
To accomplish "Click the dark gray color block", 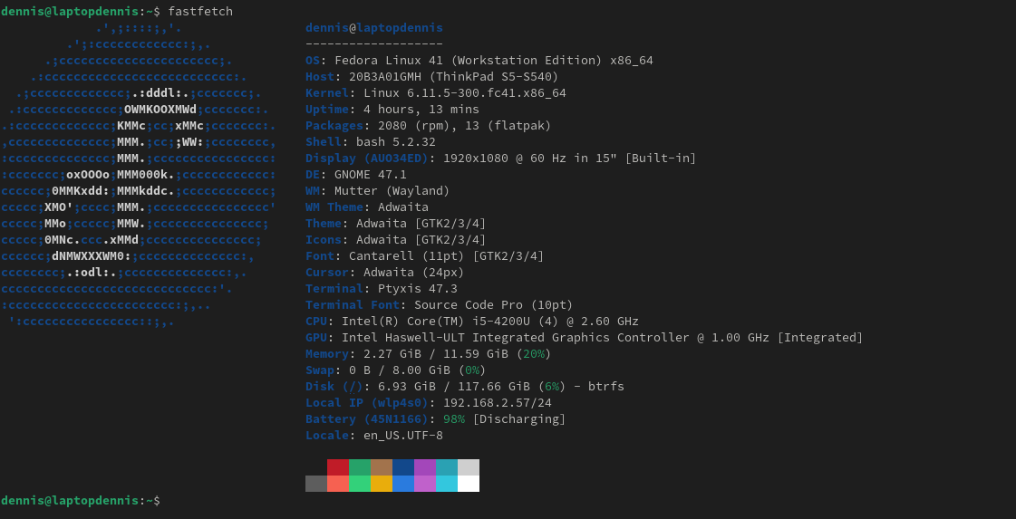I will click(316, 484).
